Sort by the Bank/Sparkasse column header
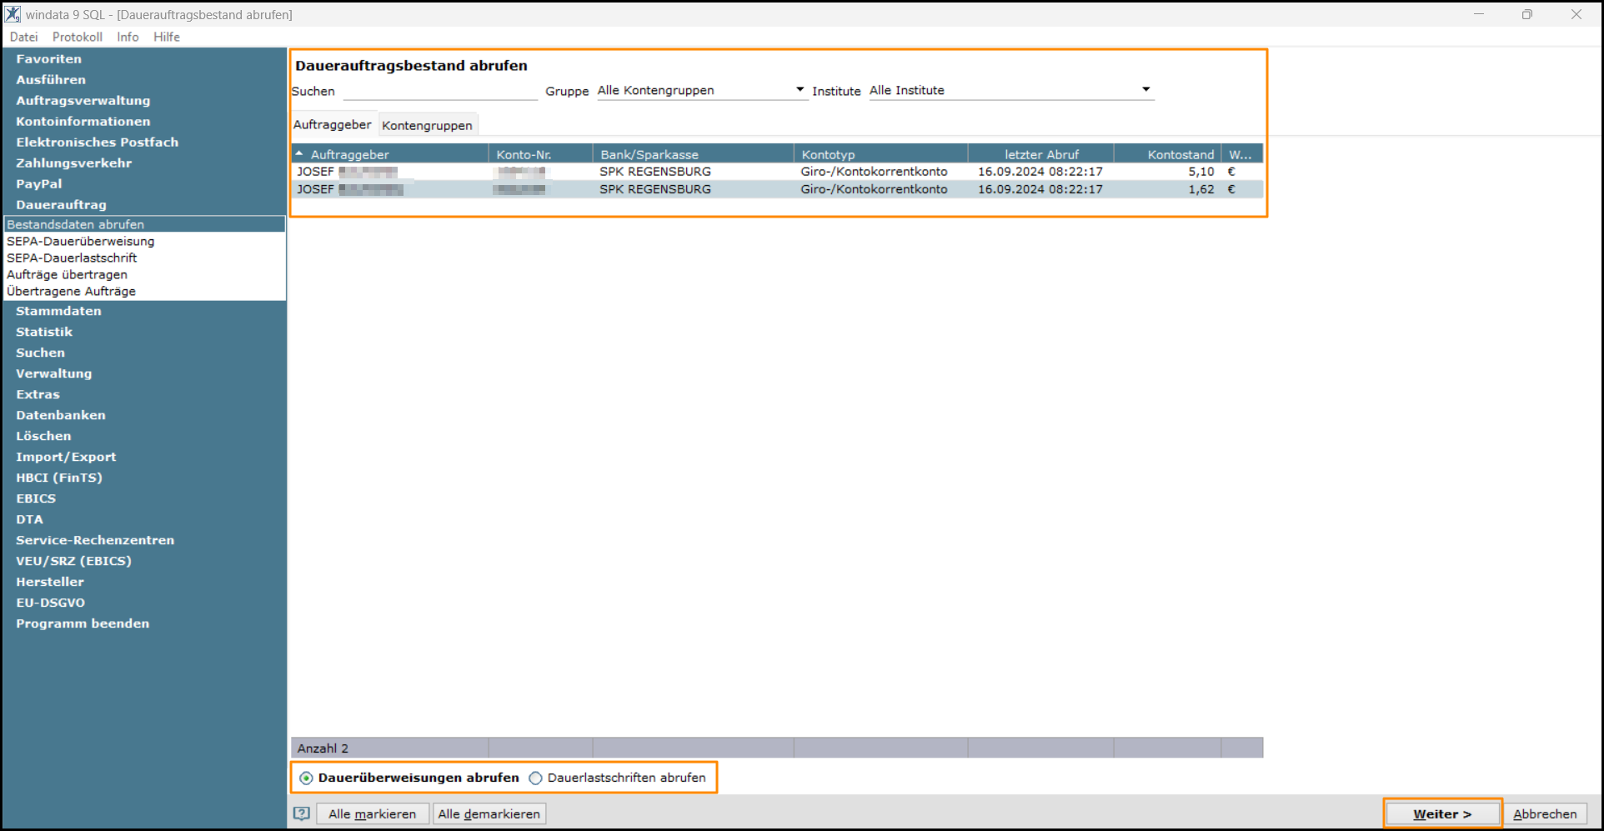 693,154
